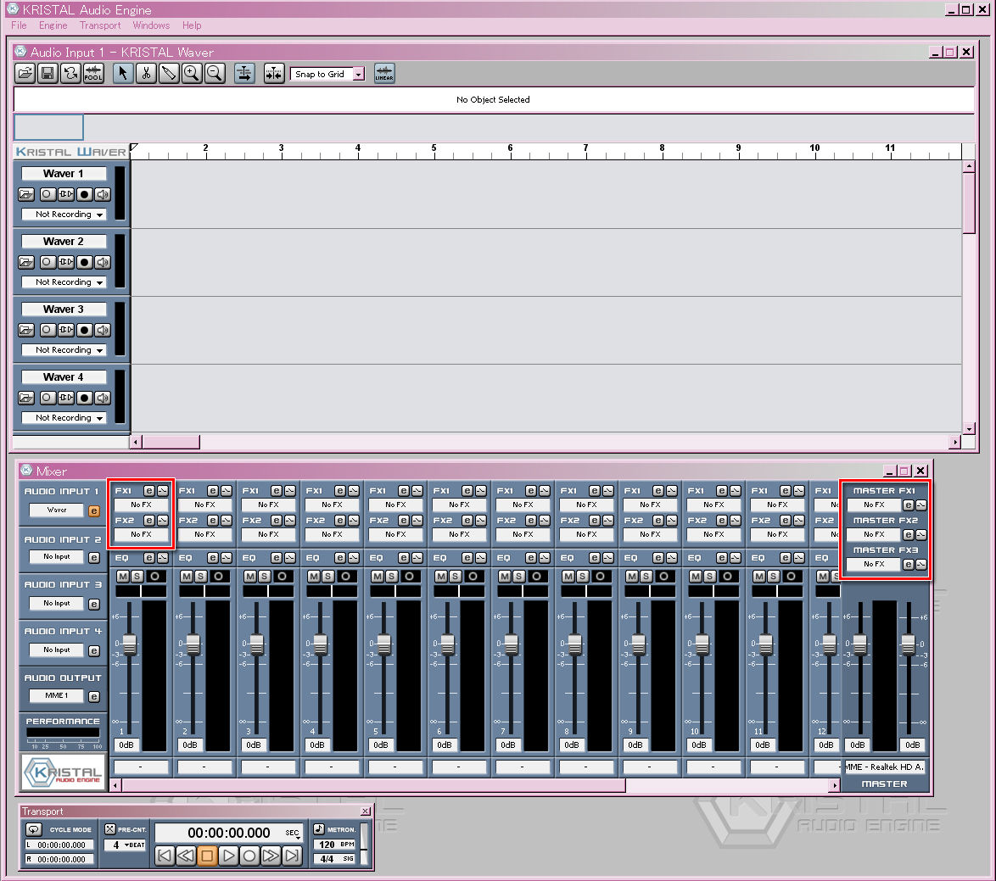The width and height of the screenshot is (996, 881).
Task: Stop playback with the orange stop button
Action: (207, 856)
